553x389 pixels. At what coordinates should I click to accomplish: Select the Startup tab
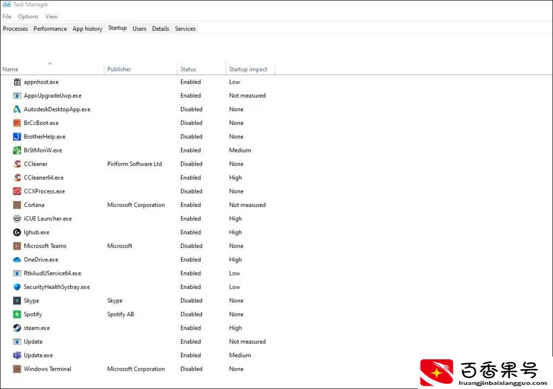pyautogui.click(x=117, y=28)
